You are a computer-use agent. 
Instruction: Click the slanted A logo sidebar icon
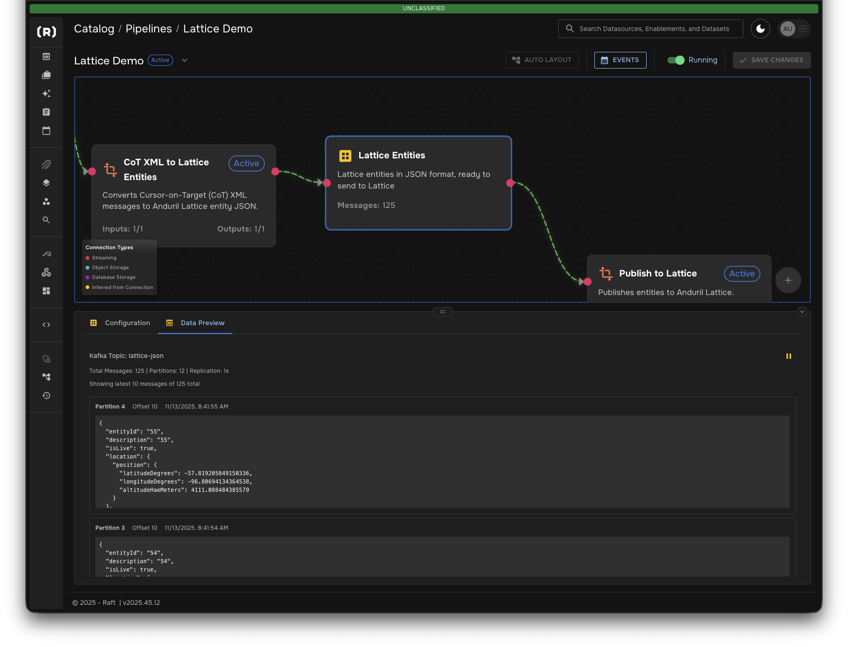tap(46, 254)
